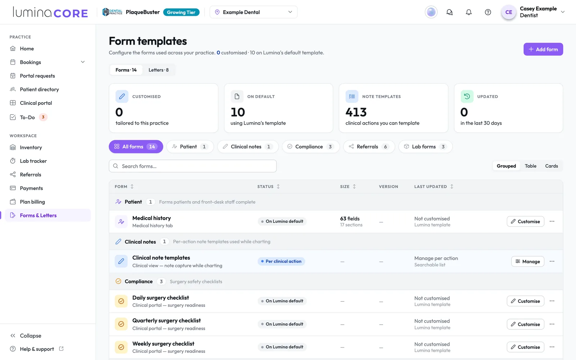Filter by Compliance forms chip

(x=311, y=147)
